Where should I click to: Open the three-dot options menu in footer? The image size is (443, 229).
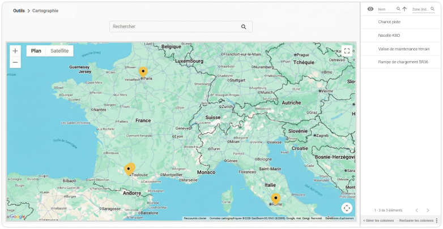tap(437, 221)
